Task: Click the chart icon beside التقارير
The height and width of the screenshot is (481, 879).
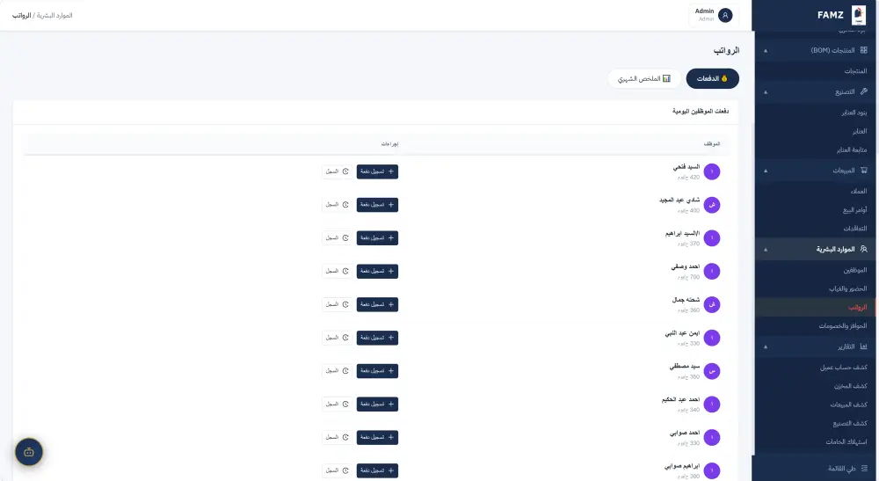Action: [863, 346]
